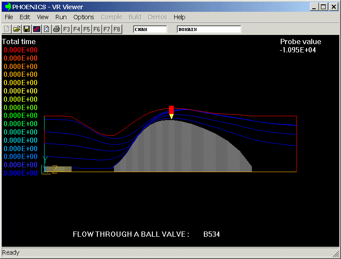Click the CHAM text field

click(x=150, y=29)
